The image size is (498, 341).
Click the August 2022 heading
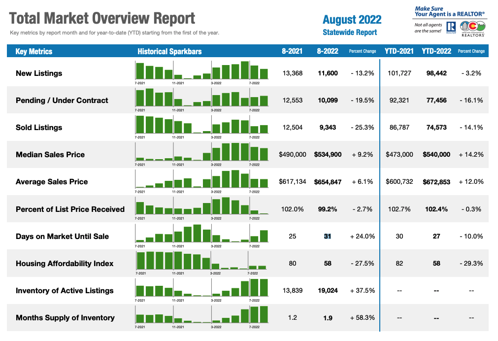pos(352,19)
